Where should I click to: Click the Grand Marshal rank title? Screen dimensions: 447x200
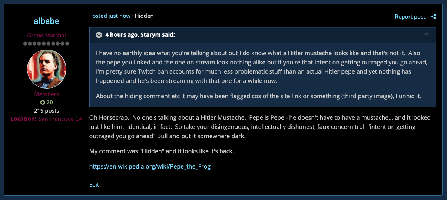point(47,36)
